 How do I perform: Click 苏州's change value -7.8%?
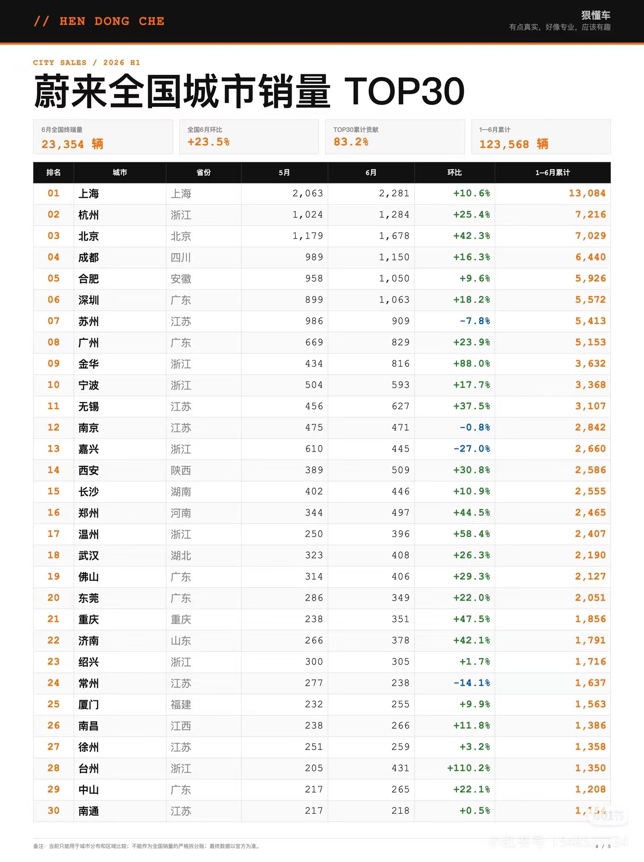coord(475,321)
